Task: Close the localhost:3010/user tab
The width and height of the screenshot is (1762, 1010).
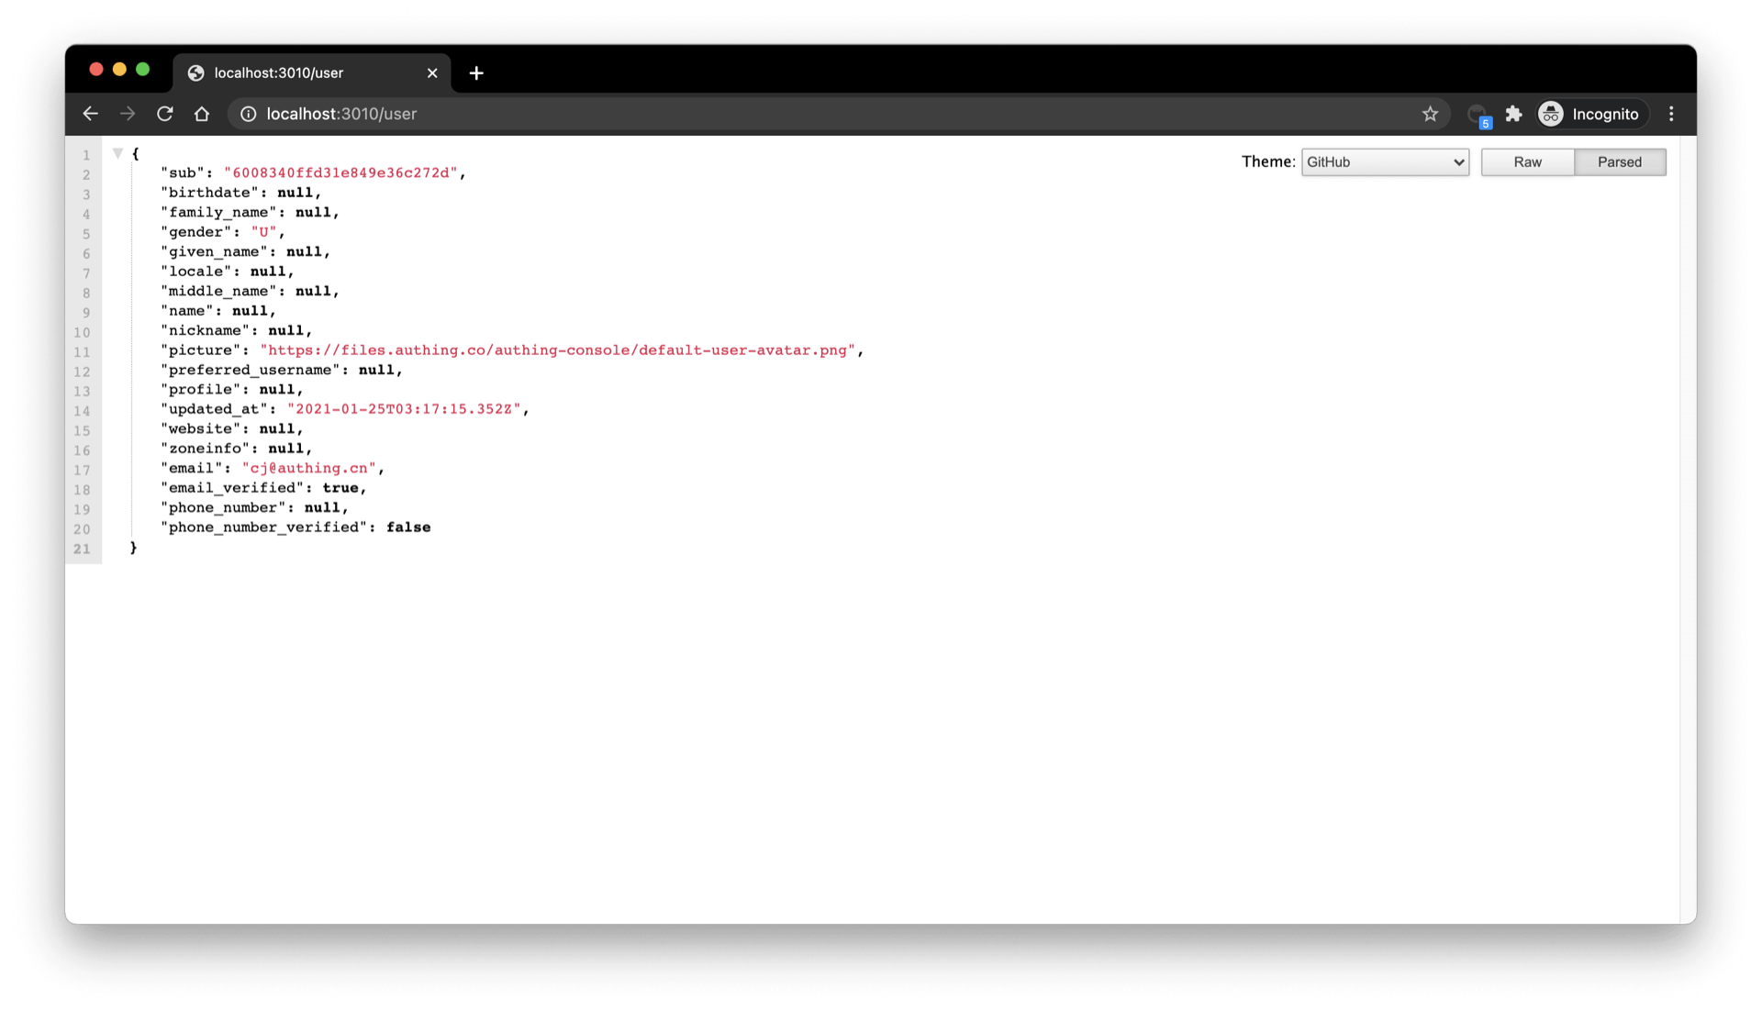Action: [x=432, y=73]
